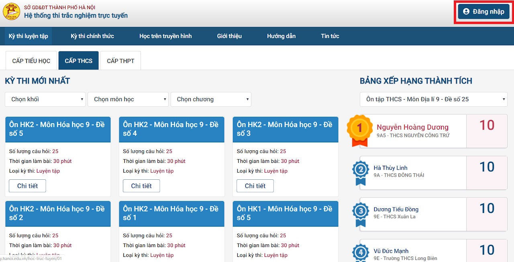Click the KỲ THI MỚI NHẤT heading

tap(37, 81)
